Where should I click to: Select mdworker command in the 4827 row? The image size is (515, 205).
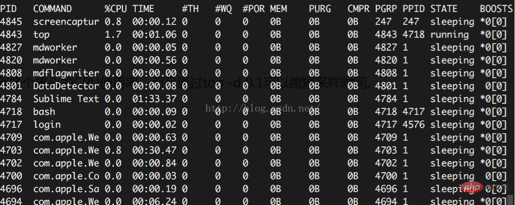coord(55,48)
